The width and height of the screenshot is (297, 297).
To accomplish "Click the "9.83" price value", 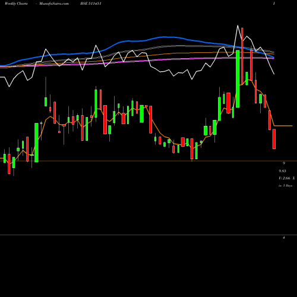I will coord(282,171).
